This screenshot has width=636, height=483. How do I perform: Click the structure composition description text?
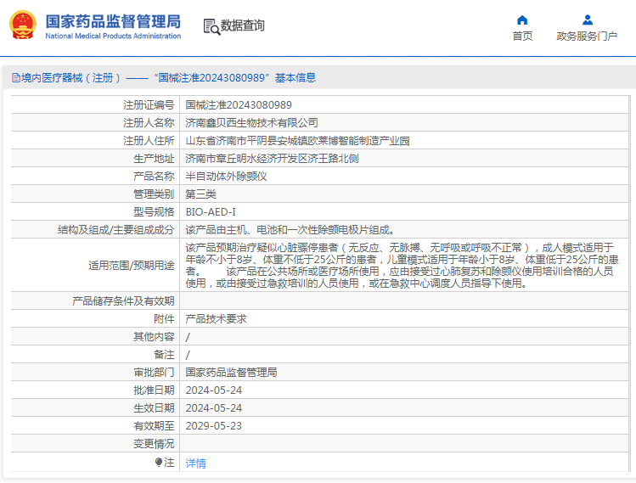click(x=290, y=230)
